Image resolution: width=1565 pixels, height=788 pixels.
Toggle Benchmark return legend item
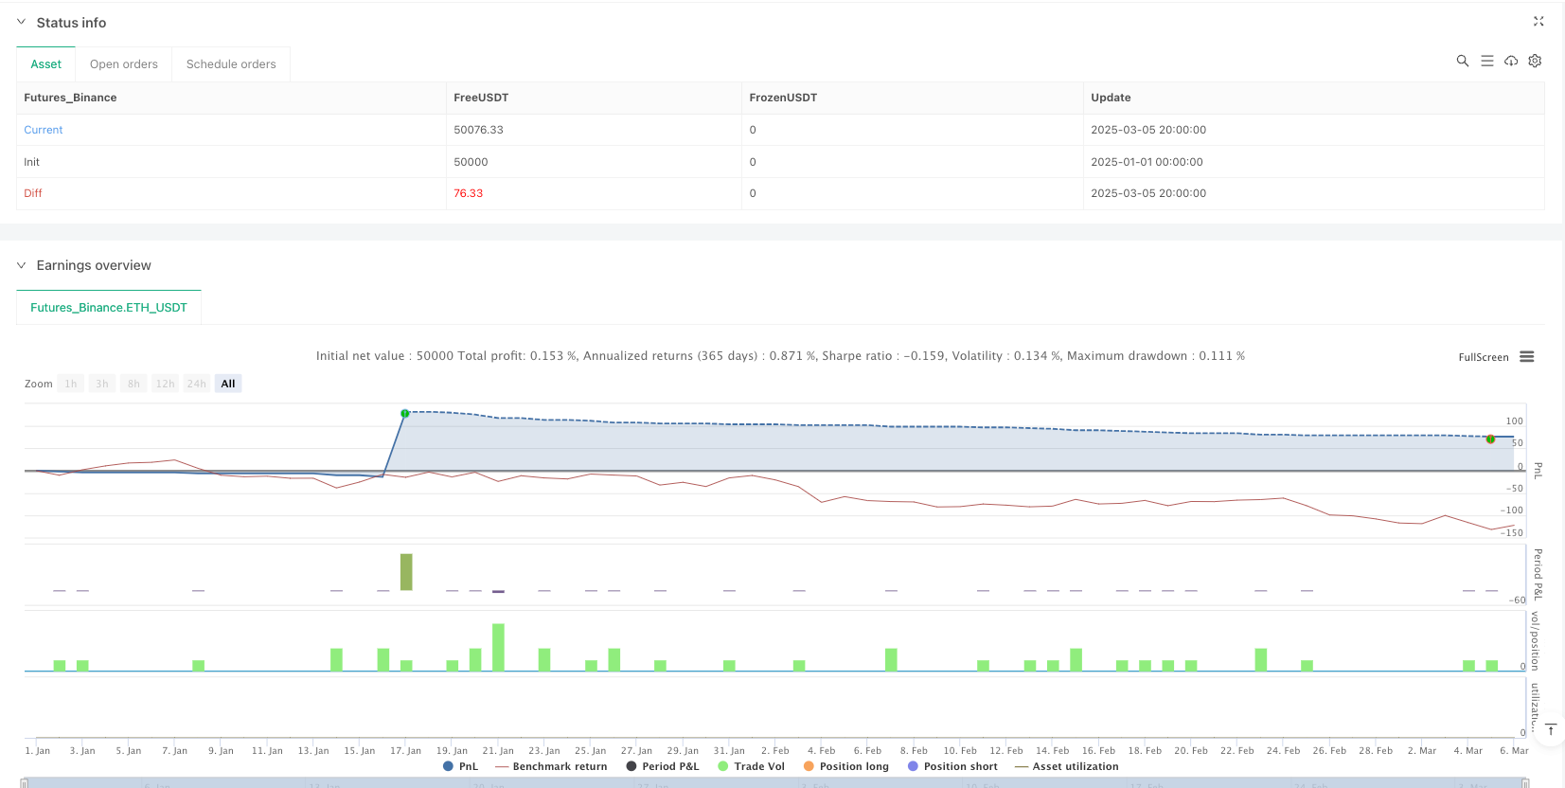550,766
